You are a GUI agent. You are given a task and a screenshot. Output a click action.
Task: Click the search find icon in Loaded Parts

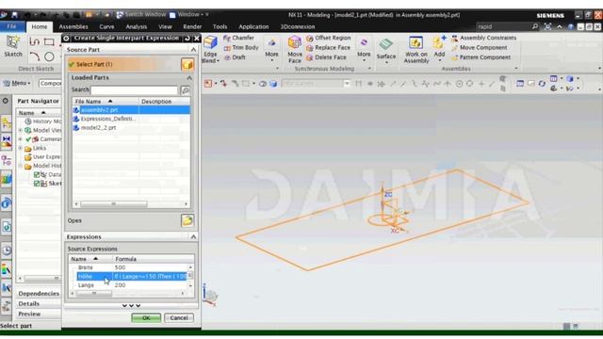pos(186,90)
